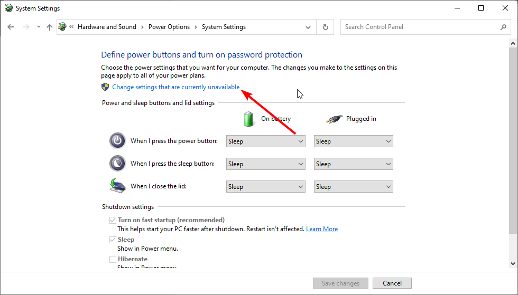Click the Back navigation arrow

click(x=11, y=27)
